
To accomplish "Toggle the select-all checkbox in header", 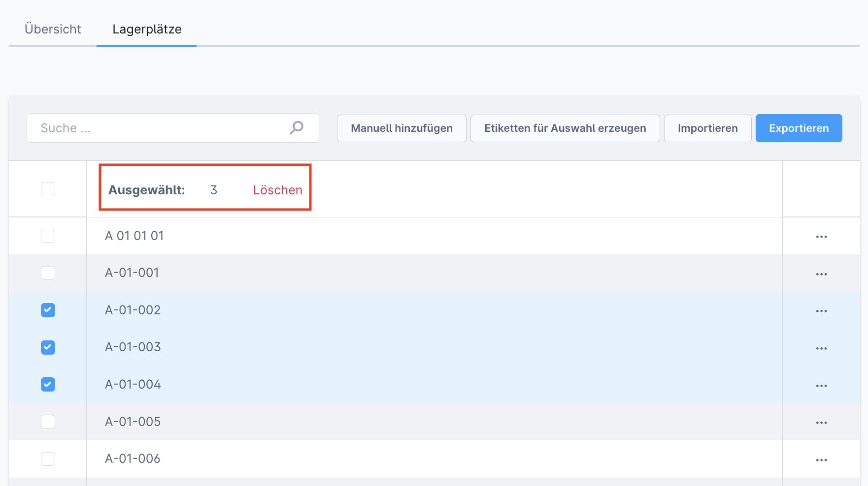I will coord(48,189).
